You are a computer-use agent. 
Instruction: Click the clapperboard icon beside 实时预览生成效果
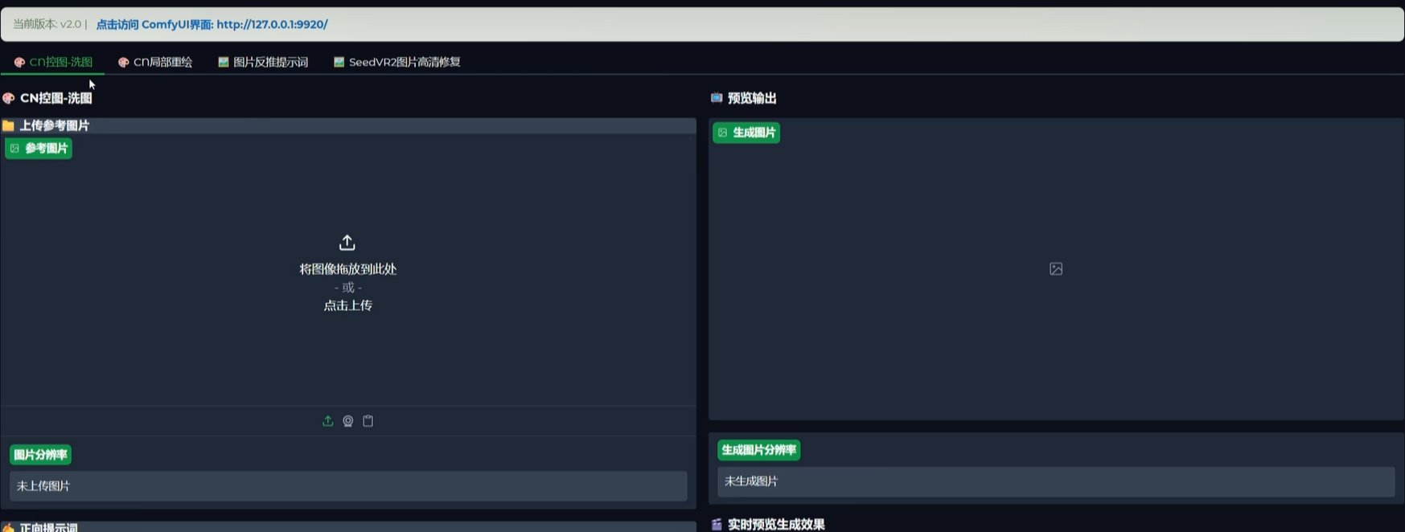click(x=717, y=525)
